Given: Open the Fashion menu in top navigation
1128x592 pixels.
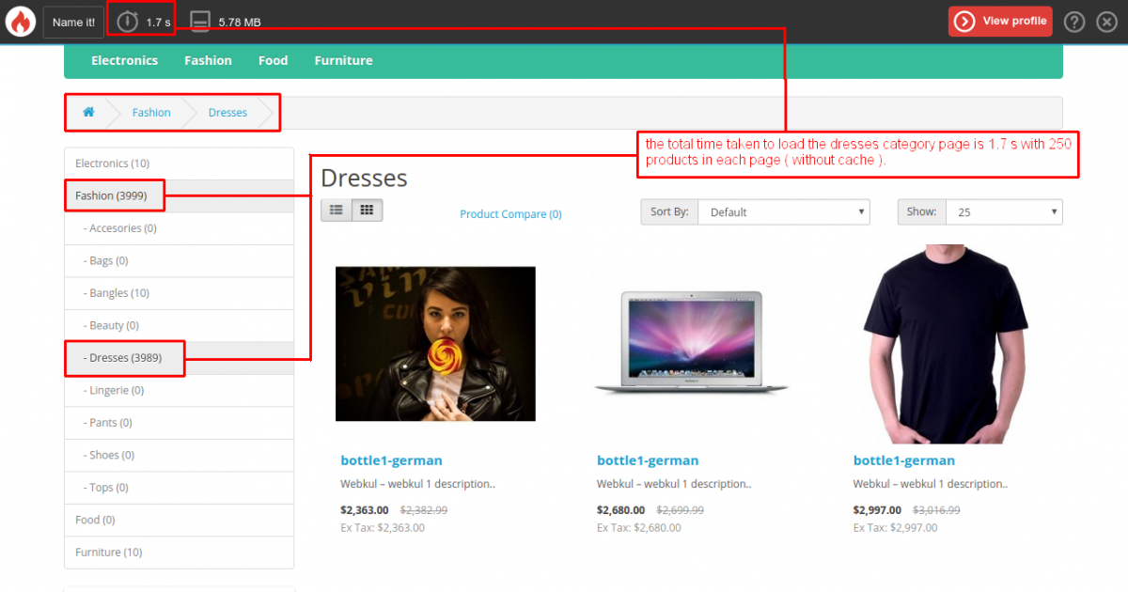Looking at the screenshot, I should (208, 59).
